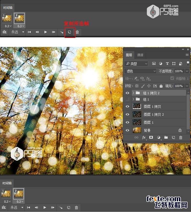
Task: Click duplicate selected frame icon in top timeline
Action: click(70, 32)
